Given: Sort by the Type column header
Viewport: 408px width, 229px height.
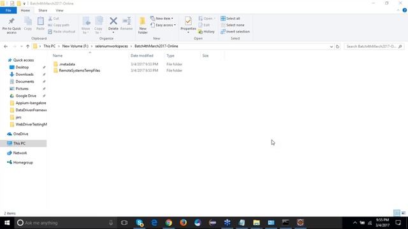Looking at the screenshot, I should (170, 55).
